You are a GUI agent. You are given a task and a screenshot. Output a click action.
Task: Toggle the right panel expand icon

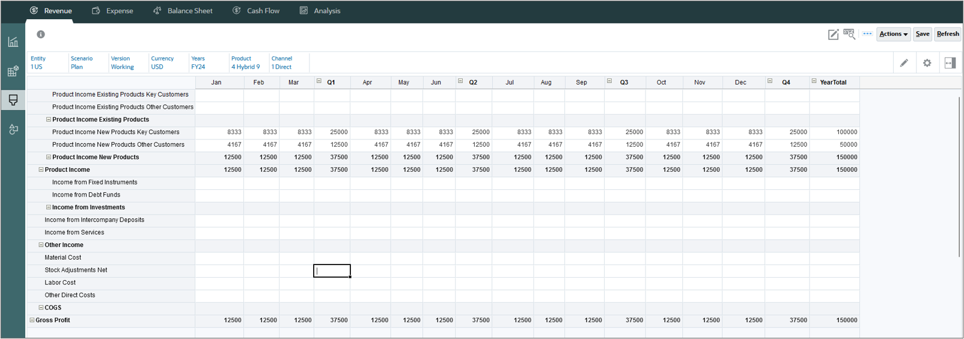[950, 63]
